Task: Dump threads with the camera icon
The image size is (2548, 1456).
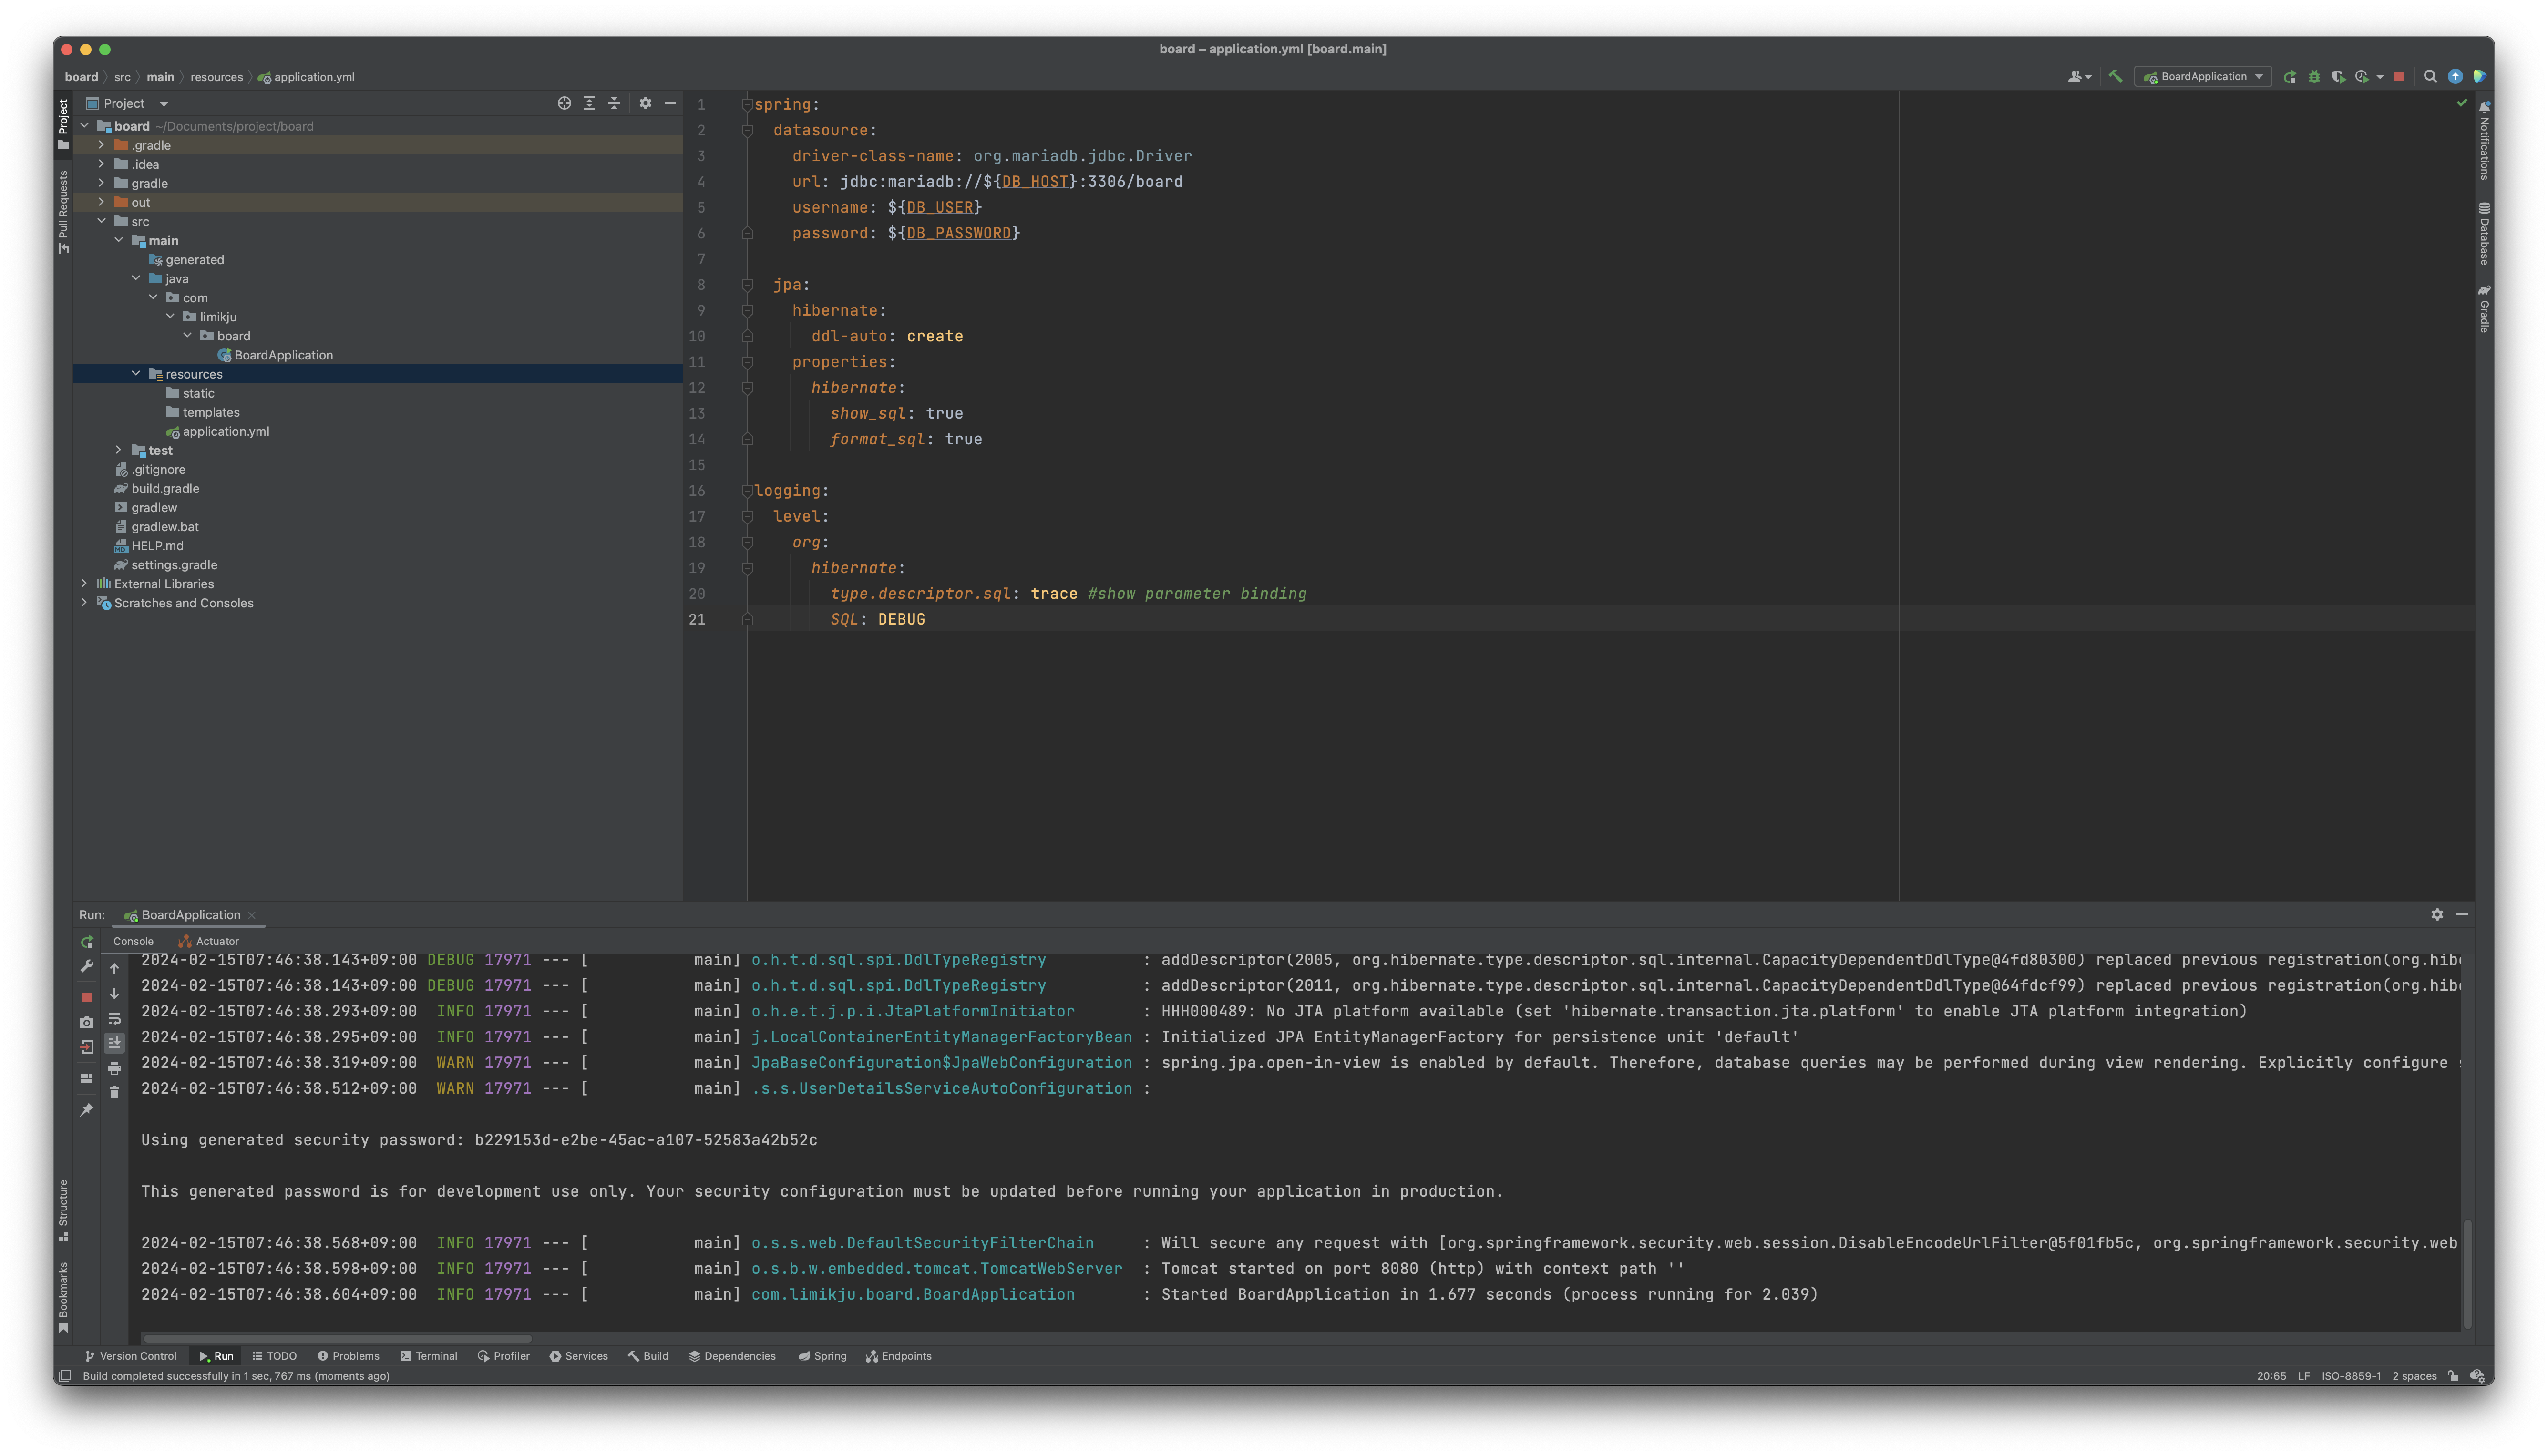Action: [87, 1022]
